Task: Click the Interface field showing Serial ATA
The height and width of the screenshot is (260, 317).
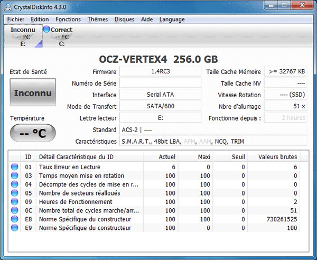Action: click(x=160, y=95)
